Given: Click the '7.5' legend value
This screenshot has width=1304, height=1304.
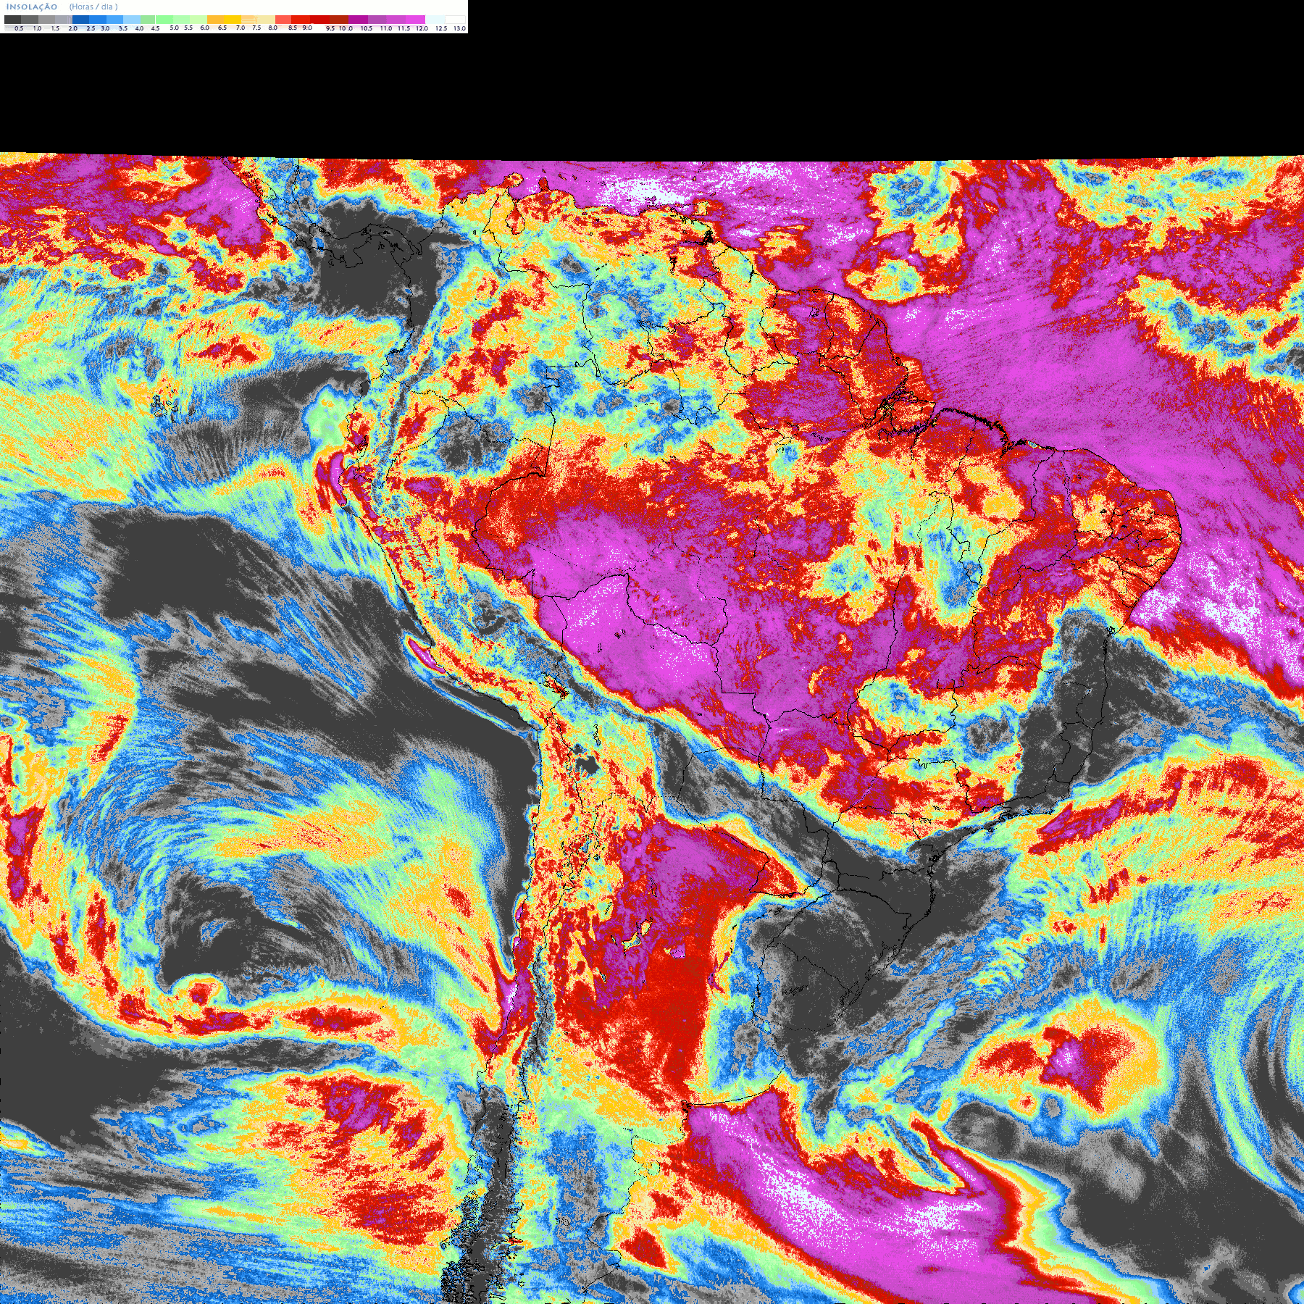Looking at the screenshot, I should click(256, 28).
